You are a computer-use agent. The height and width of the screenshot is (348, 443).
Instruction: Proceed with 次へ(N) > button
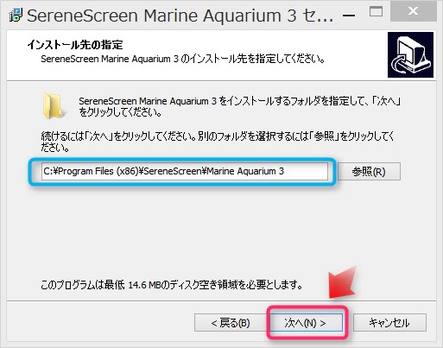307,323
